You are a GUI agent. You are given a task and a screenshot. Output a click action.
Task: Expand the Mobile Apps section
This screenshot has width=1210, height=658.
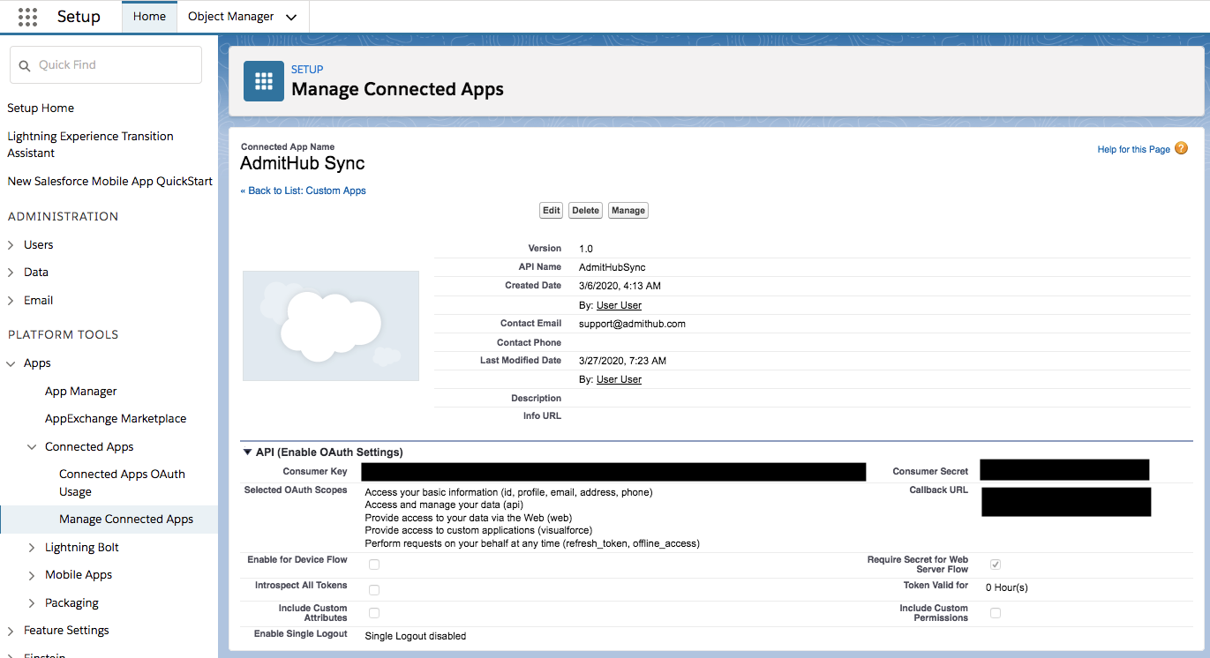(x=32, y=575)
